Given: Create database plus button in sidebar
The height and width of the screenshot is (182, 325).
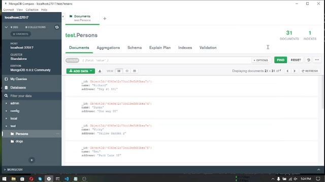Looking at the screenshot, I should pos(31,160).
